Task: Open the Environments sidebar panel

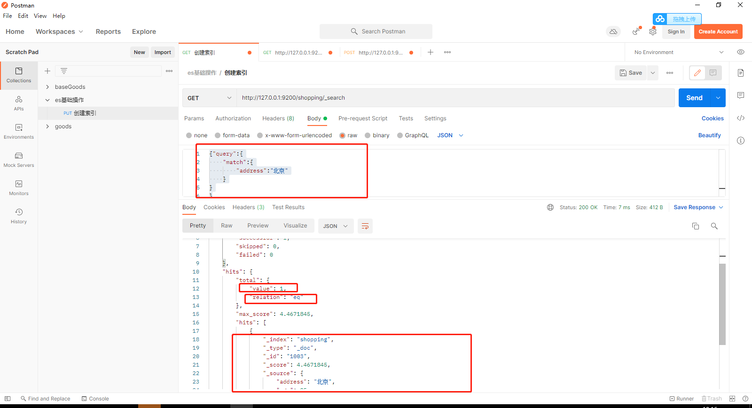Action: pos(19,132)
